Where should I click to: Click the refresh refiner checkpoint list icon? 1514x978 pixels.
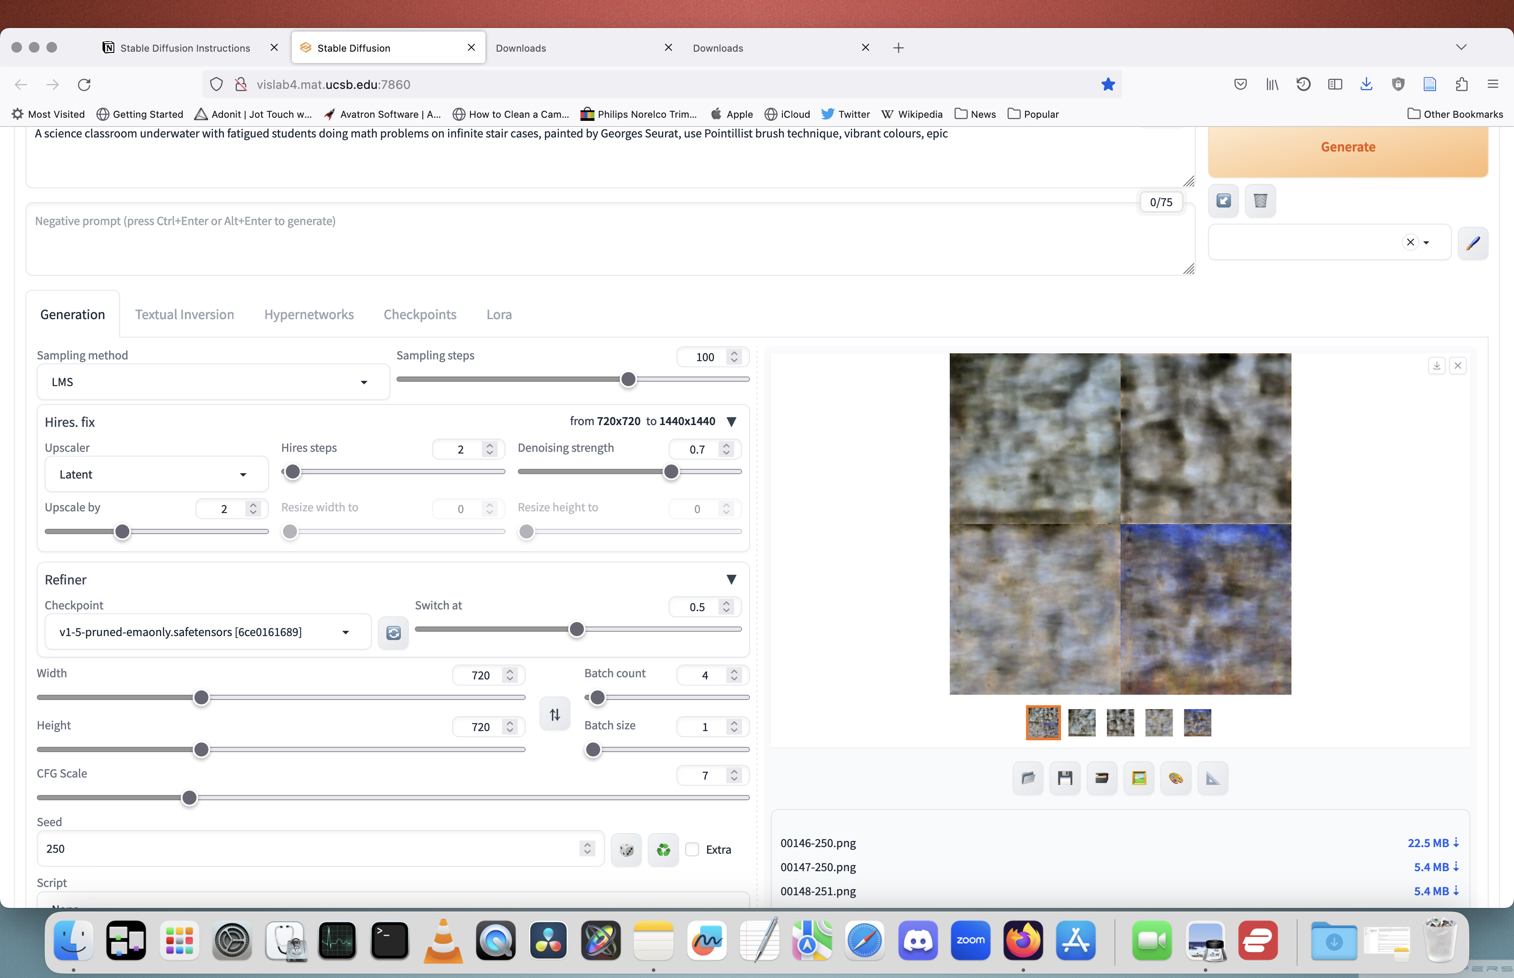click(393, 633)
